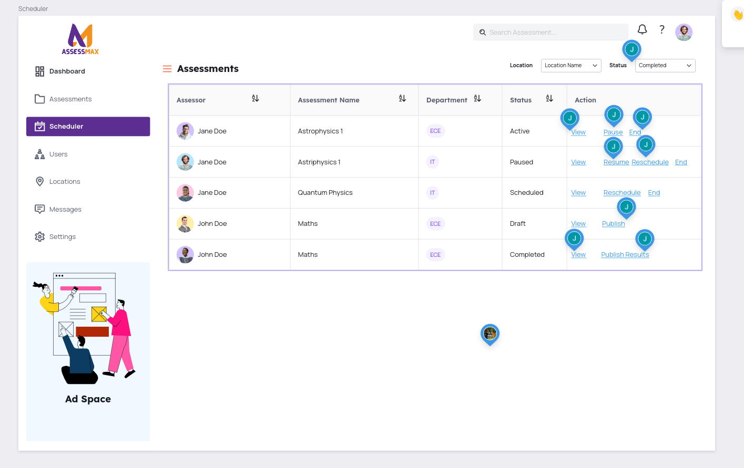Click Pause for Astrophysics 1 assessment

(613, 132)
